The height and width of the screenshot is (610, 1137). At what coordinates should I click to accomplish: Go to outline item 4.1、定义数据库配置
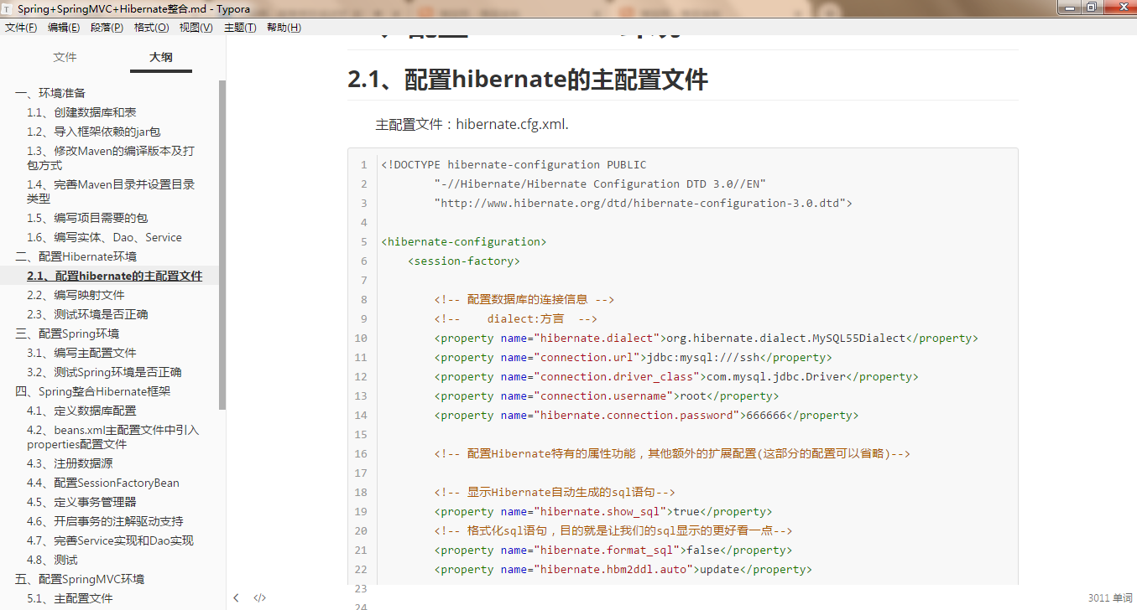click(81, 411)
